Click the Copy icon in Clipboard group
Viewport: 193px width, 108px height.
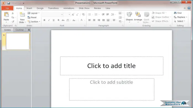13,17
